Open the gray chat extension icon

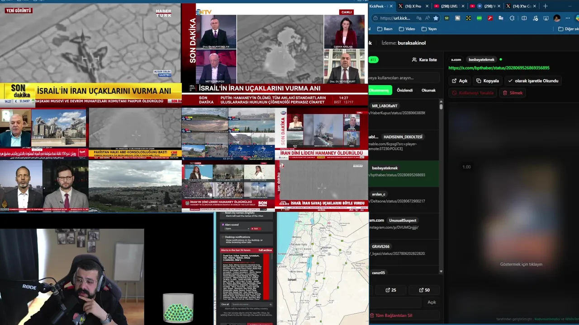tap(457, 18)
